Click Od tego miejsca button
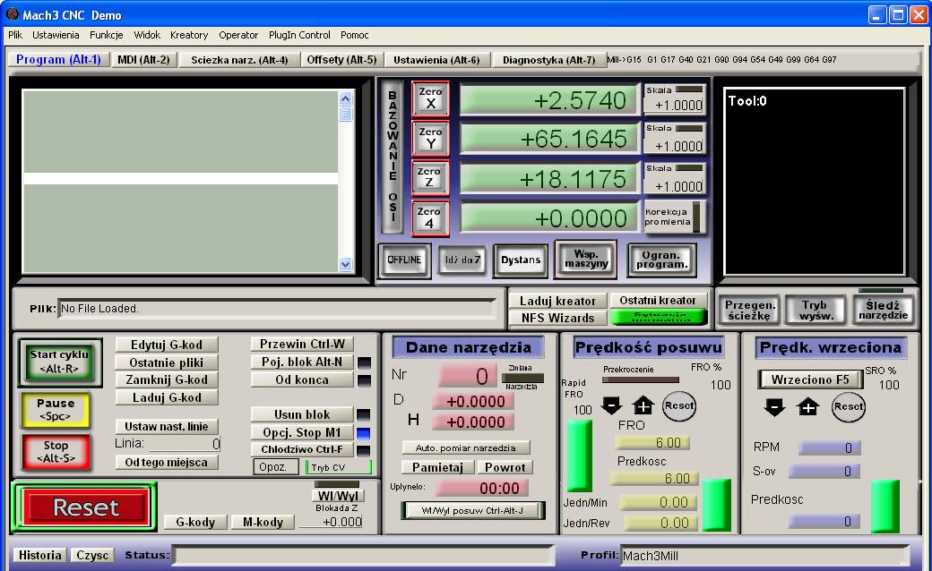The height and width of the screenshot is (571, 932). tap(167, 463)
